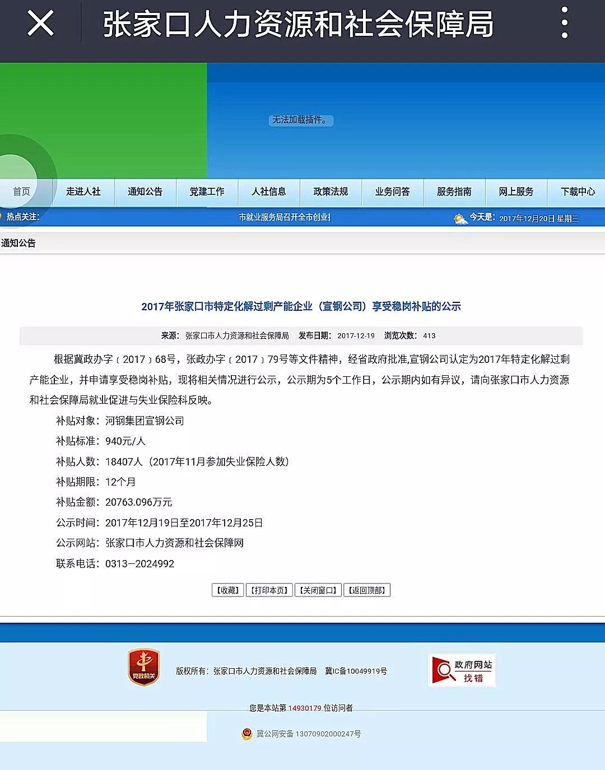This screenshot has width=605, height=770.
Task: Open the 业务问答 navigation item
Action: [393, 192]
